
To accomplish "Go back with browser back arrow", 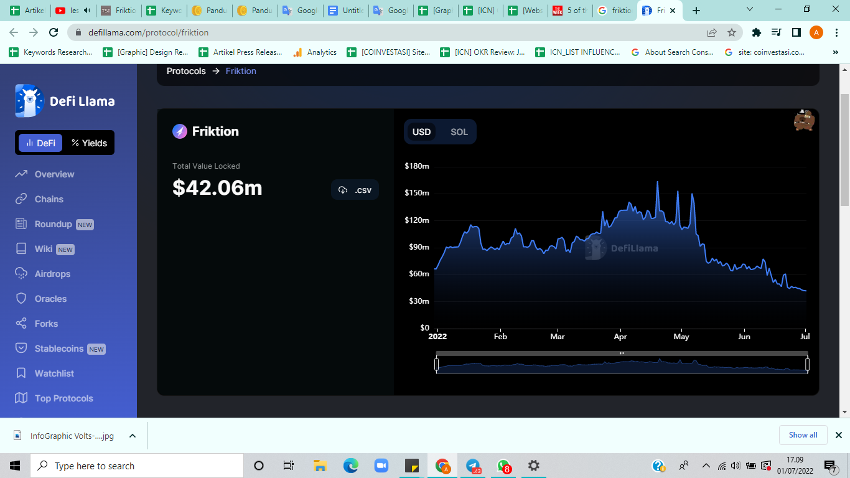I will (14, 32).
